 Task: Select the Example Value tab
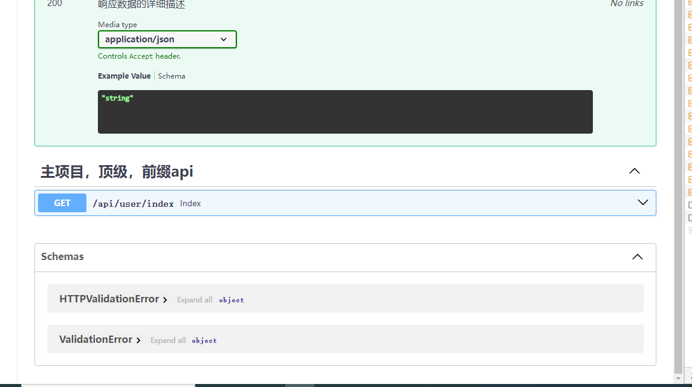[x=124, y=76]
